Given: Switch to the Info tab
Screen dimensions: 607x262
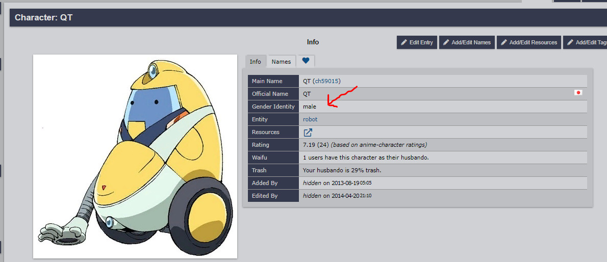Looking at the screenshot, I should [255, 62].
